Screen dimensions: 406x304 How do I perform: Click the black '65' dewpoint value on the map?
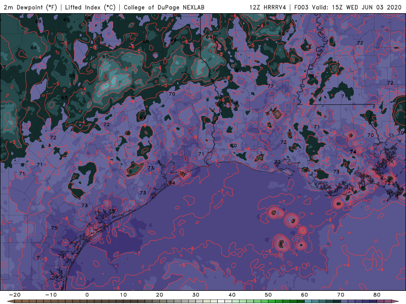[106, 56]
